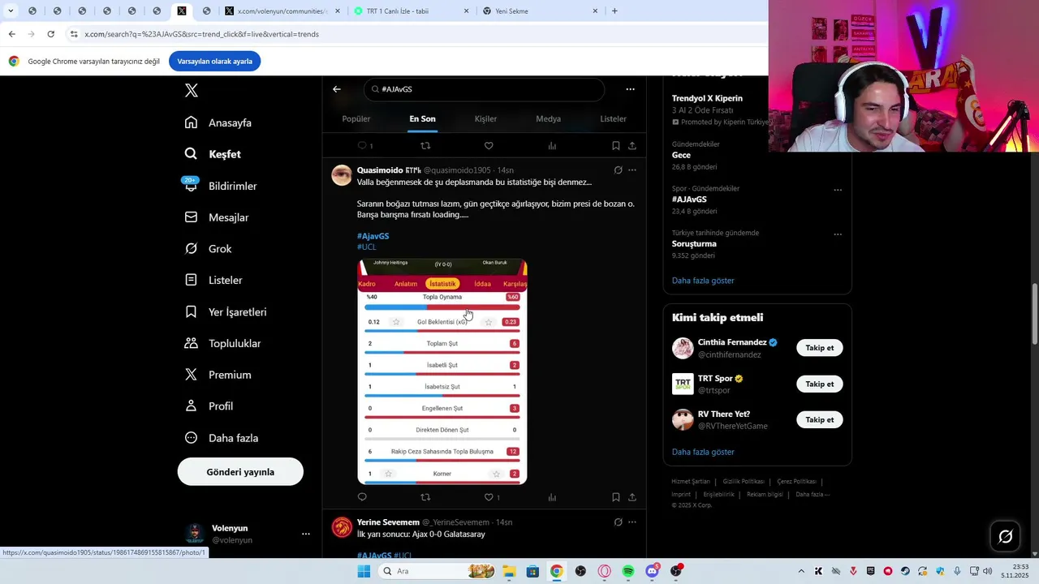
Task: Click Grok icon on Yerine Sevemem tweet
Action: coord(618,522)
